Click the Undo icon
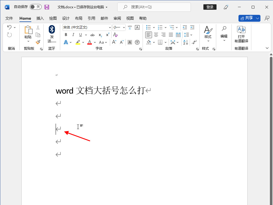Screen dimensions: 273x205 click(9, 27)
